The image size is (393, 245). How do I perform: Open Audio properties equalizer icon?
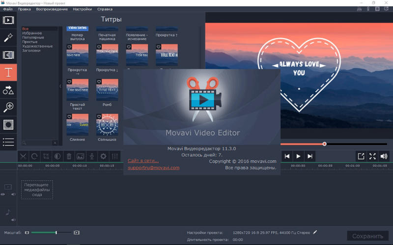(115, 156)
